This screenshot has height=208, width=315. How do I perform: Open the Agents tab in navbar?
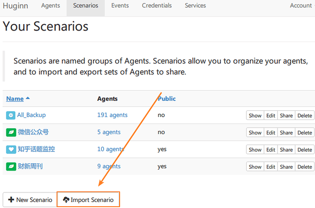coord(51,6)
